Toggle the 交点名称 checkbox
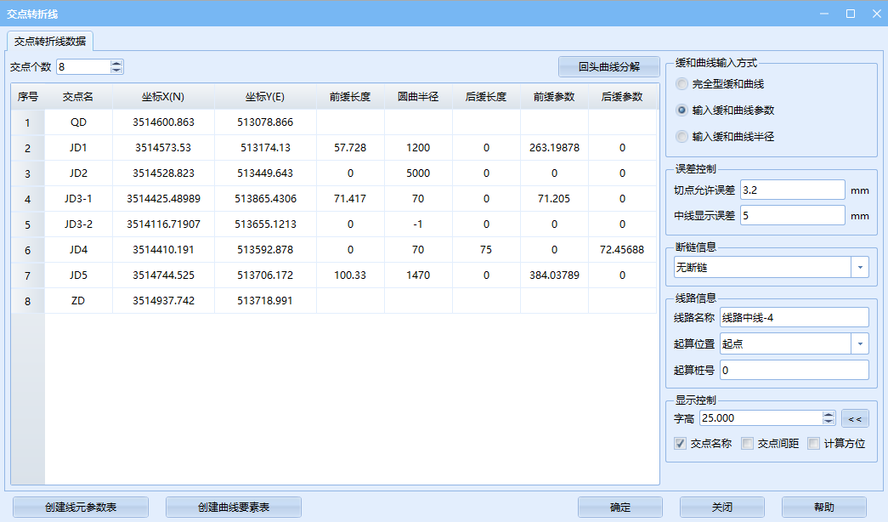Viewport: 888px width, 522px height. [x=680, y=443]
